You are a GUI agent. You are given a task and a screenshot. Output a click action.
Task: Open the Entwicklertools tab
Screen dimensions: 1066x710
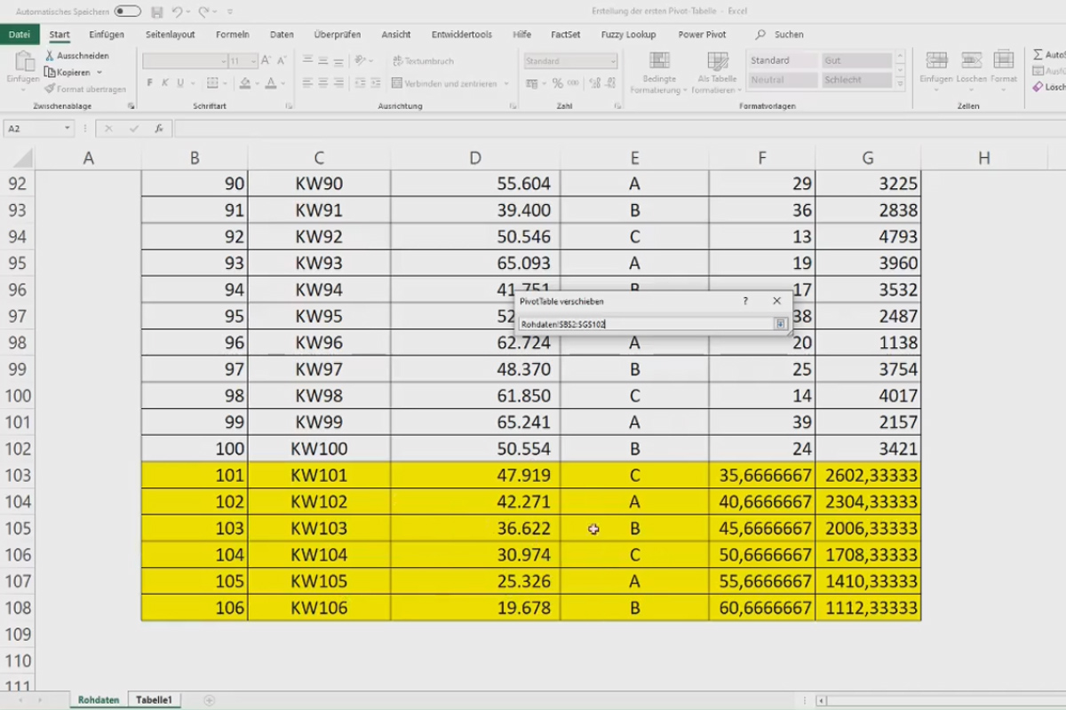(462, 35)
